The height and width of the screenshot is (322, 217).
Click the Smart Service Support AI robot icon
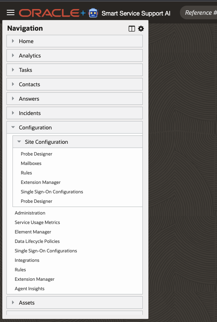pyautogui.click(x=93, y=13)
